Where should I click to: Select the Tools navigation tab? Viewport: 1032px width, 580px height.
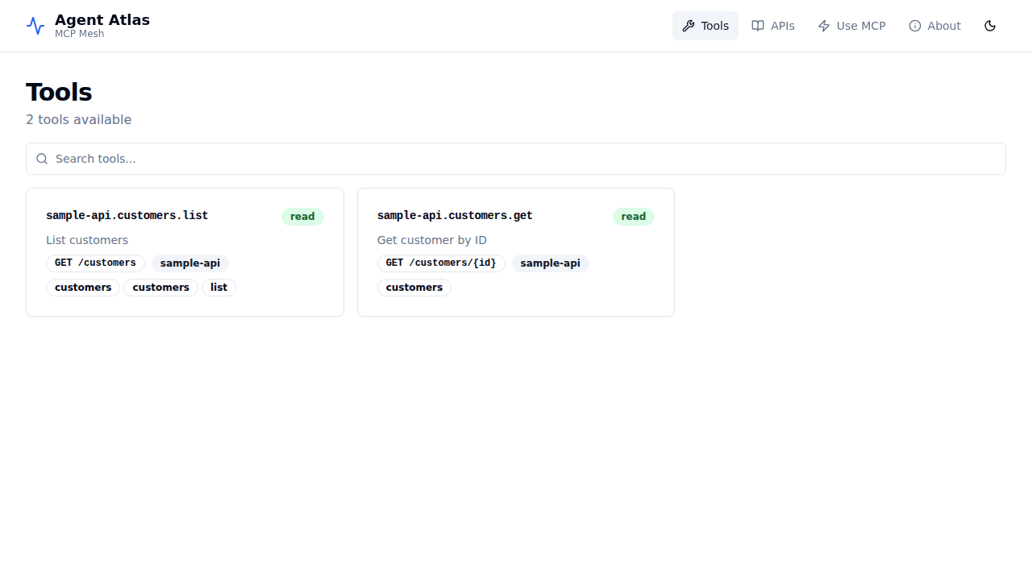coord(705,26)
